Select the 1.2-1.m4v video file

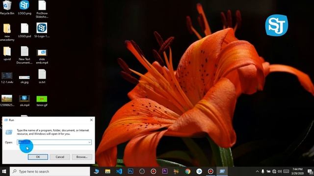pyautogui.click(x=7, y=78)
